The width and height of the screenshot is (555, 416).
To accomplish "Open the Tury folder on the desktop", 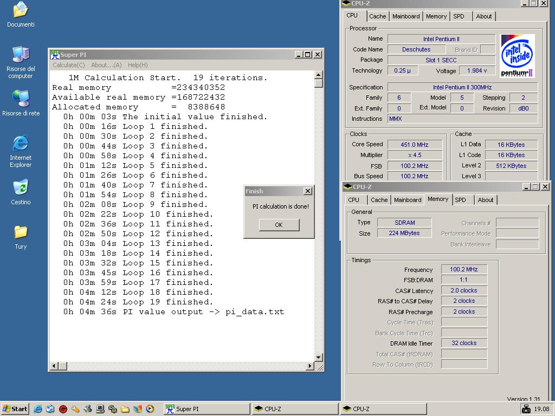I will 21,232.
